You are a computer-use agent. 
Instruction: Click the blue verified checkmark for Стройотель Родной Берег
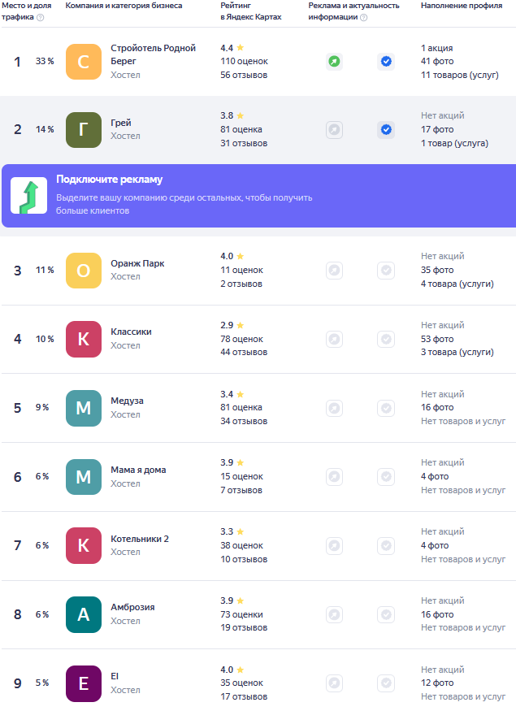click(x=386, y=61)
